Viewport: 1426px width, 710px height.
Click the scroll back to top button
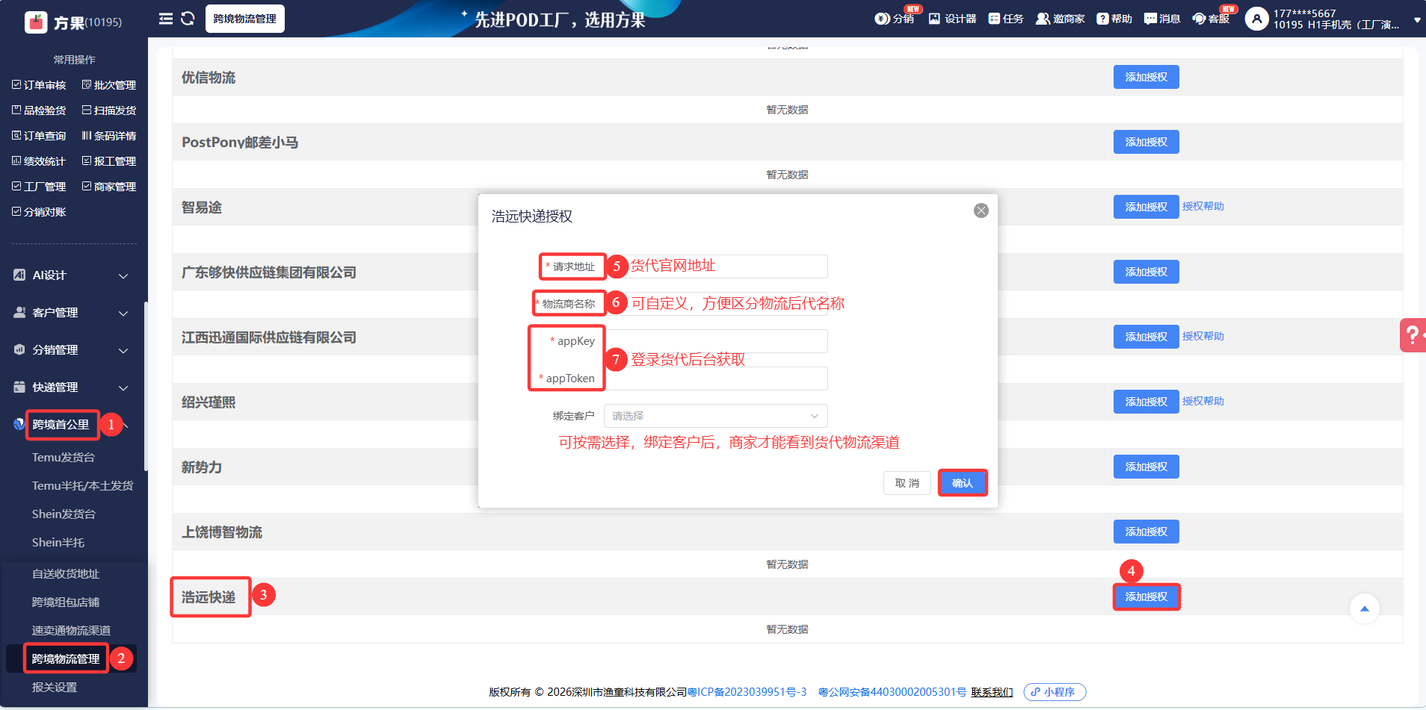coord(1364,608)
